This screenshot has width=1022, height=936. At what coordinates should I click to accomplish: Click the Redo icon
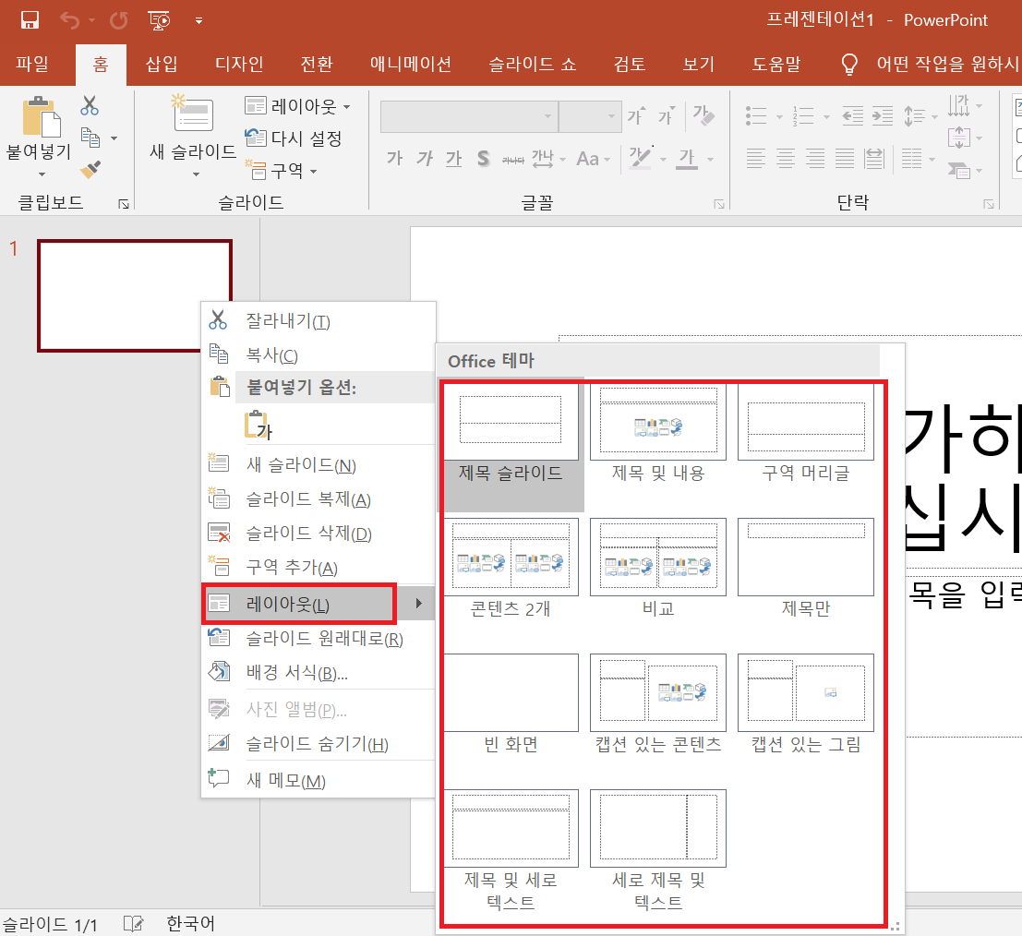118,21
